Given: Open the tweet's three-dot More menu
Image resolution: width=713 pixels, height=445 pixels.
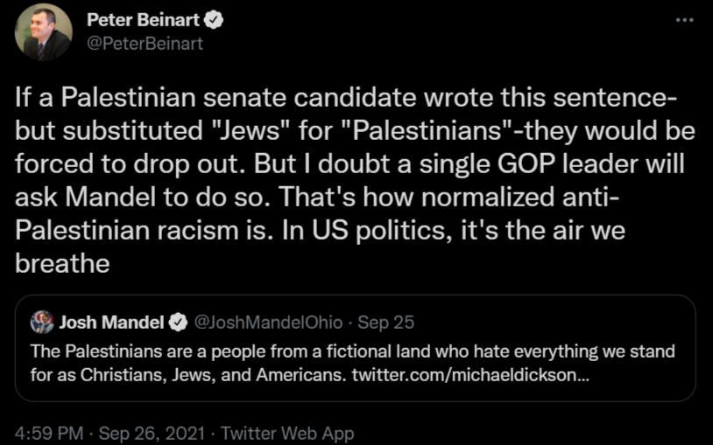Looking at the screenshot, I should pyautogui.click(x=685, y=19).
